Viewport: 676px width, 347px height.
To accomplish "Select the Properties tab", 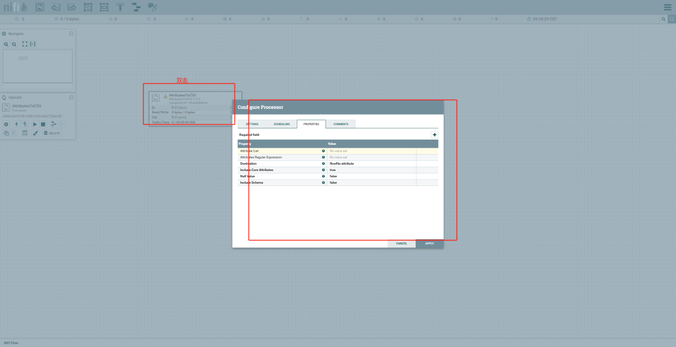I will tap(311, 124).
